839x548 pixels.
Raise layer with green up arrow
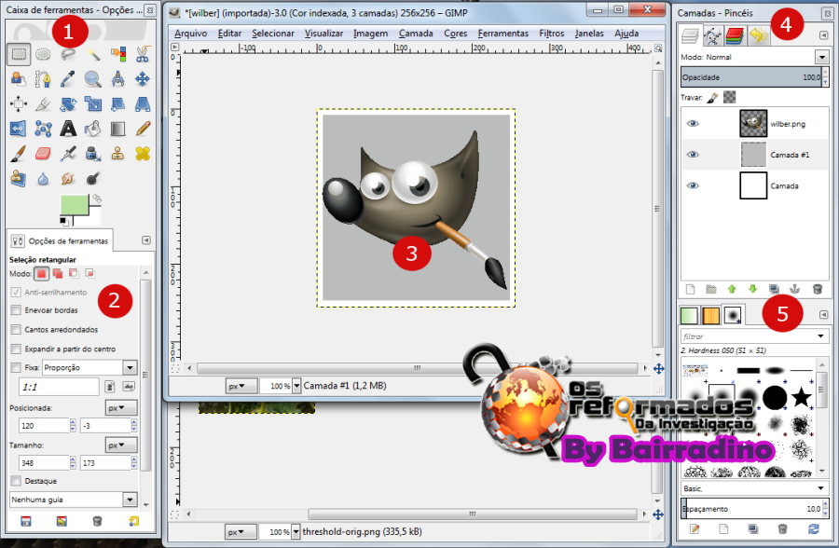click(x=732, y=289)
